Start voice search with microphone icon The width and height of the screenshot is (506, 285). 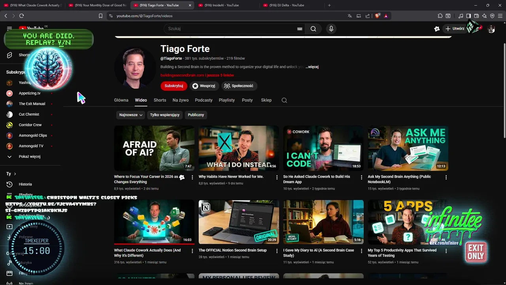331,28
